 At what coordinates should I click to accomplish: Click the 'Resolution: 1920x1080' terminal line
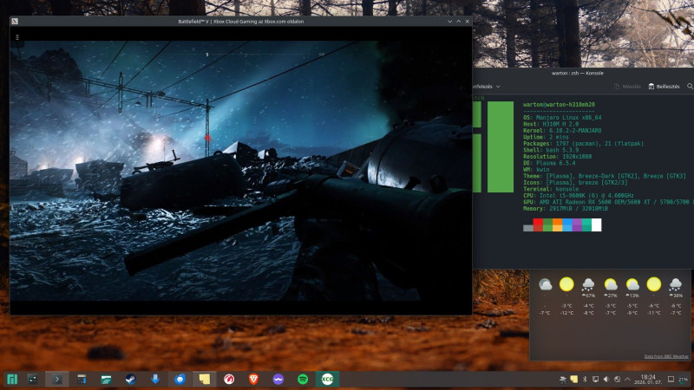pyautogui.click(x=557, y=157)
